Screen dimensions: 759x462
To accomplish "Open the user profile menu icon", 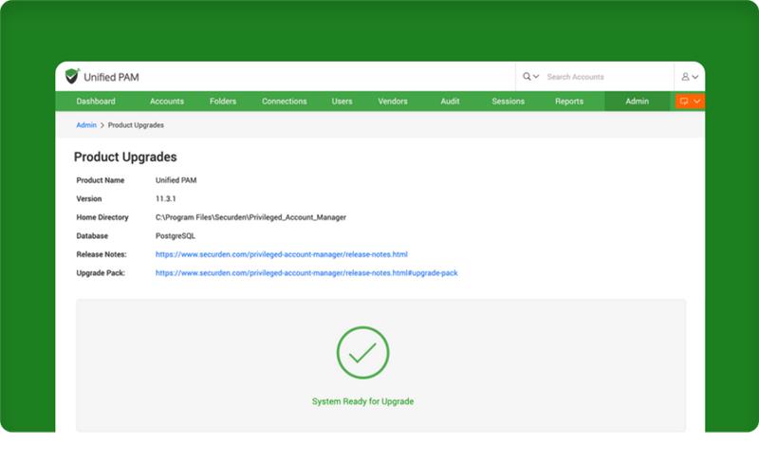I will 690,77.
